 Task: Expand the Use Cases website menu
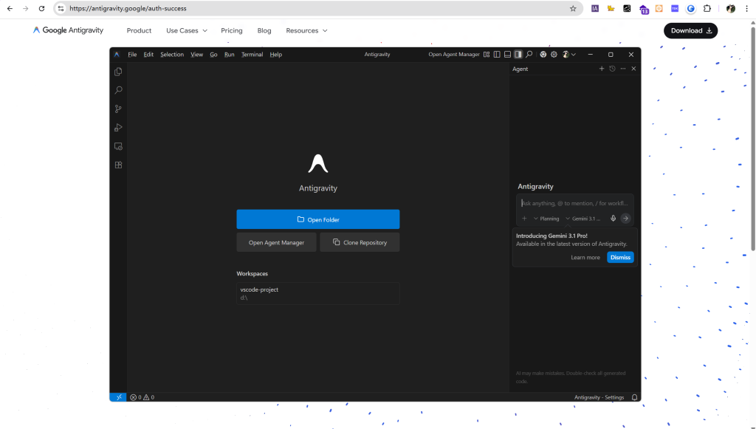pyautogui.click(x=186, y=31)
